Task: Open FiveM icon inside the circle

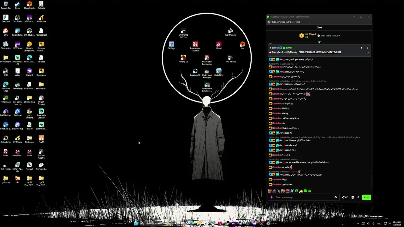Action: (x=219, y=45)
